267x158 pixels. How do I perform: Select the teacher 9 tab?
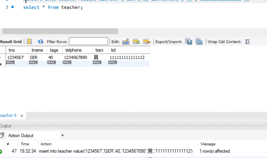point(8,116)
